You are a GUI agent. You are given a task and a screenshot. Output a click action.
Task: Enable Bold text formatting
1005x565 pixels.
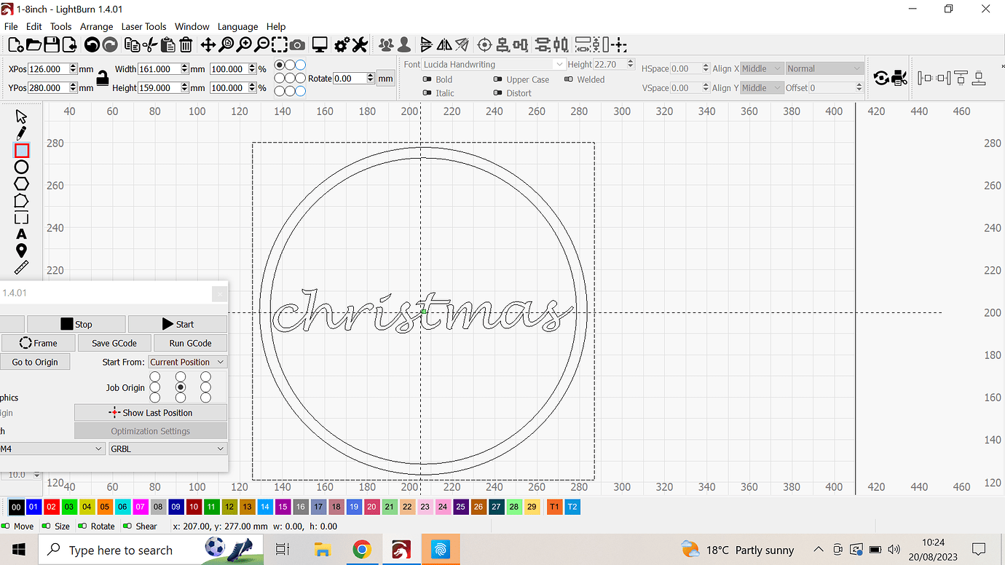click(428, 79)
